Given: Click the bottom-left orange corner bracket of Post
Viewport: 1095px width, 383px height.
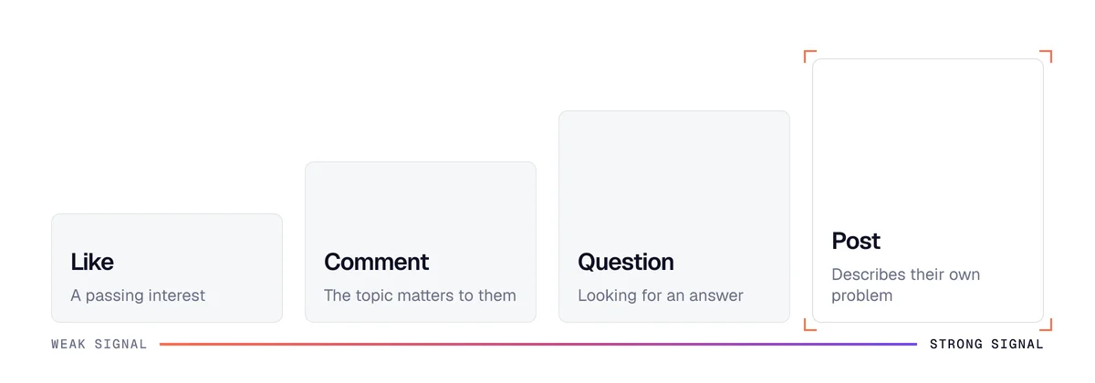Looking at the screenshot, I should click(x=809, y=325).
